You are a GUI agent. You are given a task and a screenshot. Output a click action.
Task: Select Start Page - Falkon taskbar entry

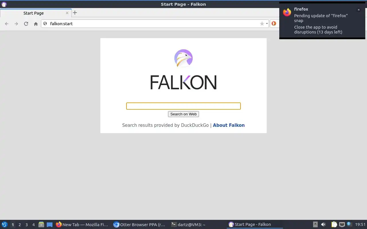point(255,225)
